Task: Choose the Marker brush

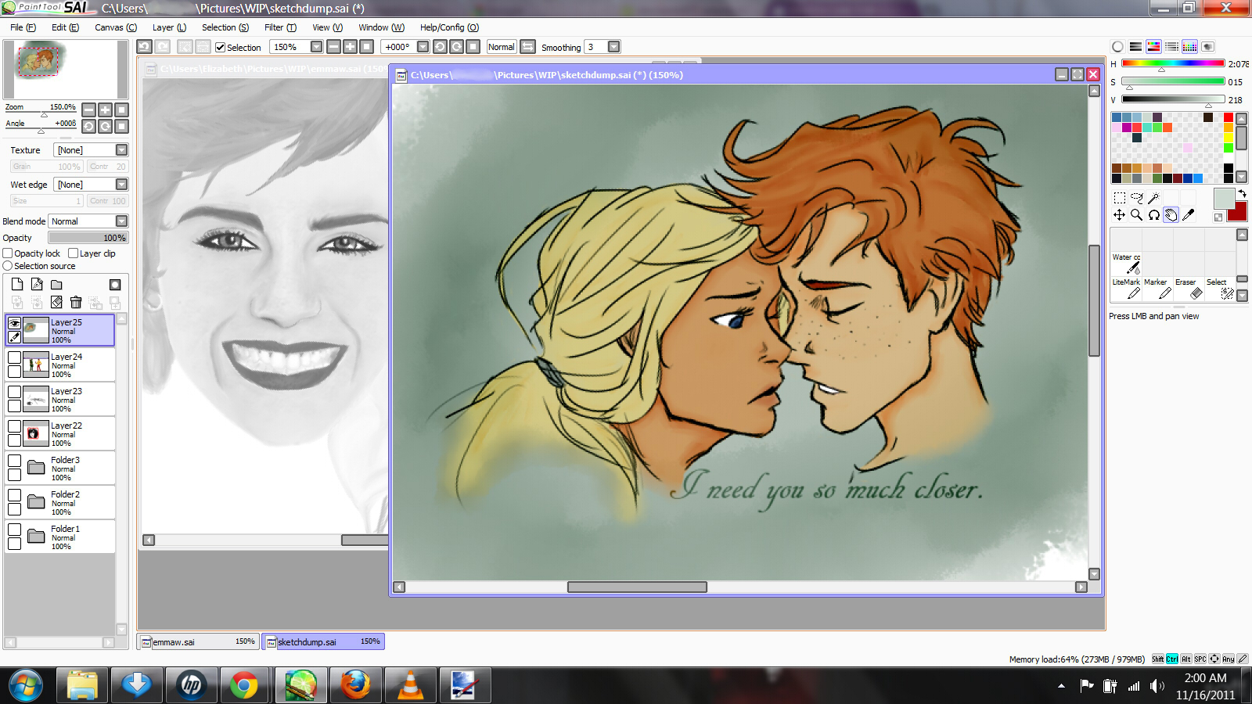Action: 1157,289
